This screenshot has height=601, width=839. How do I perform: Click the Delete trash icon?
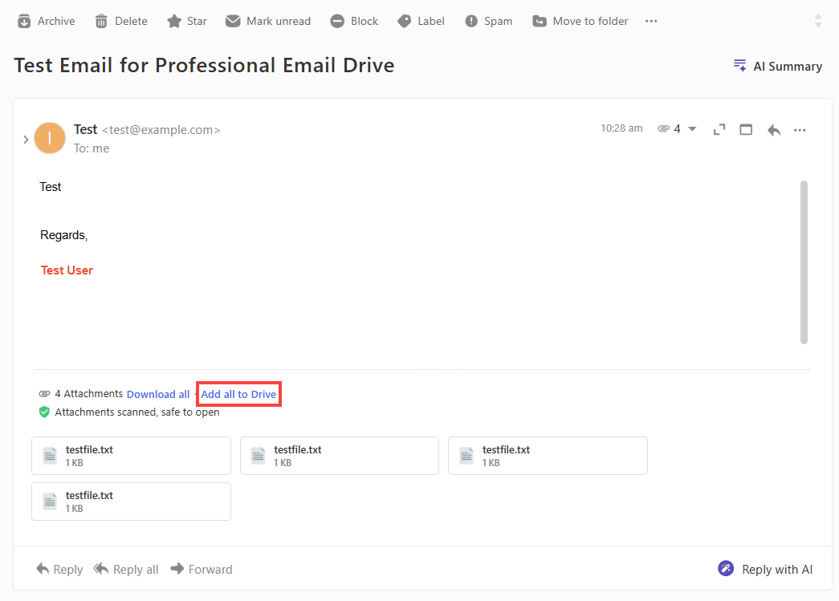pos(101,22)
